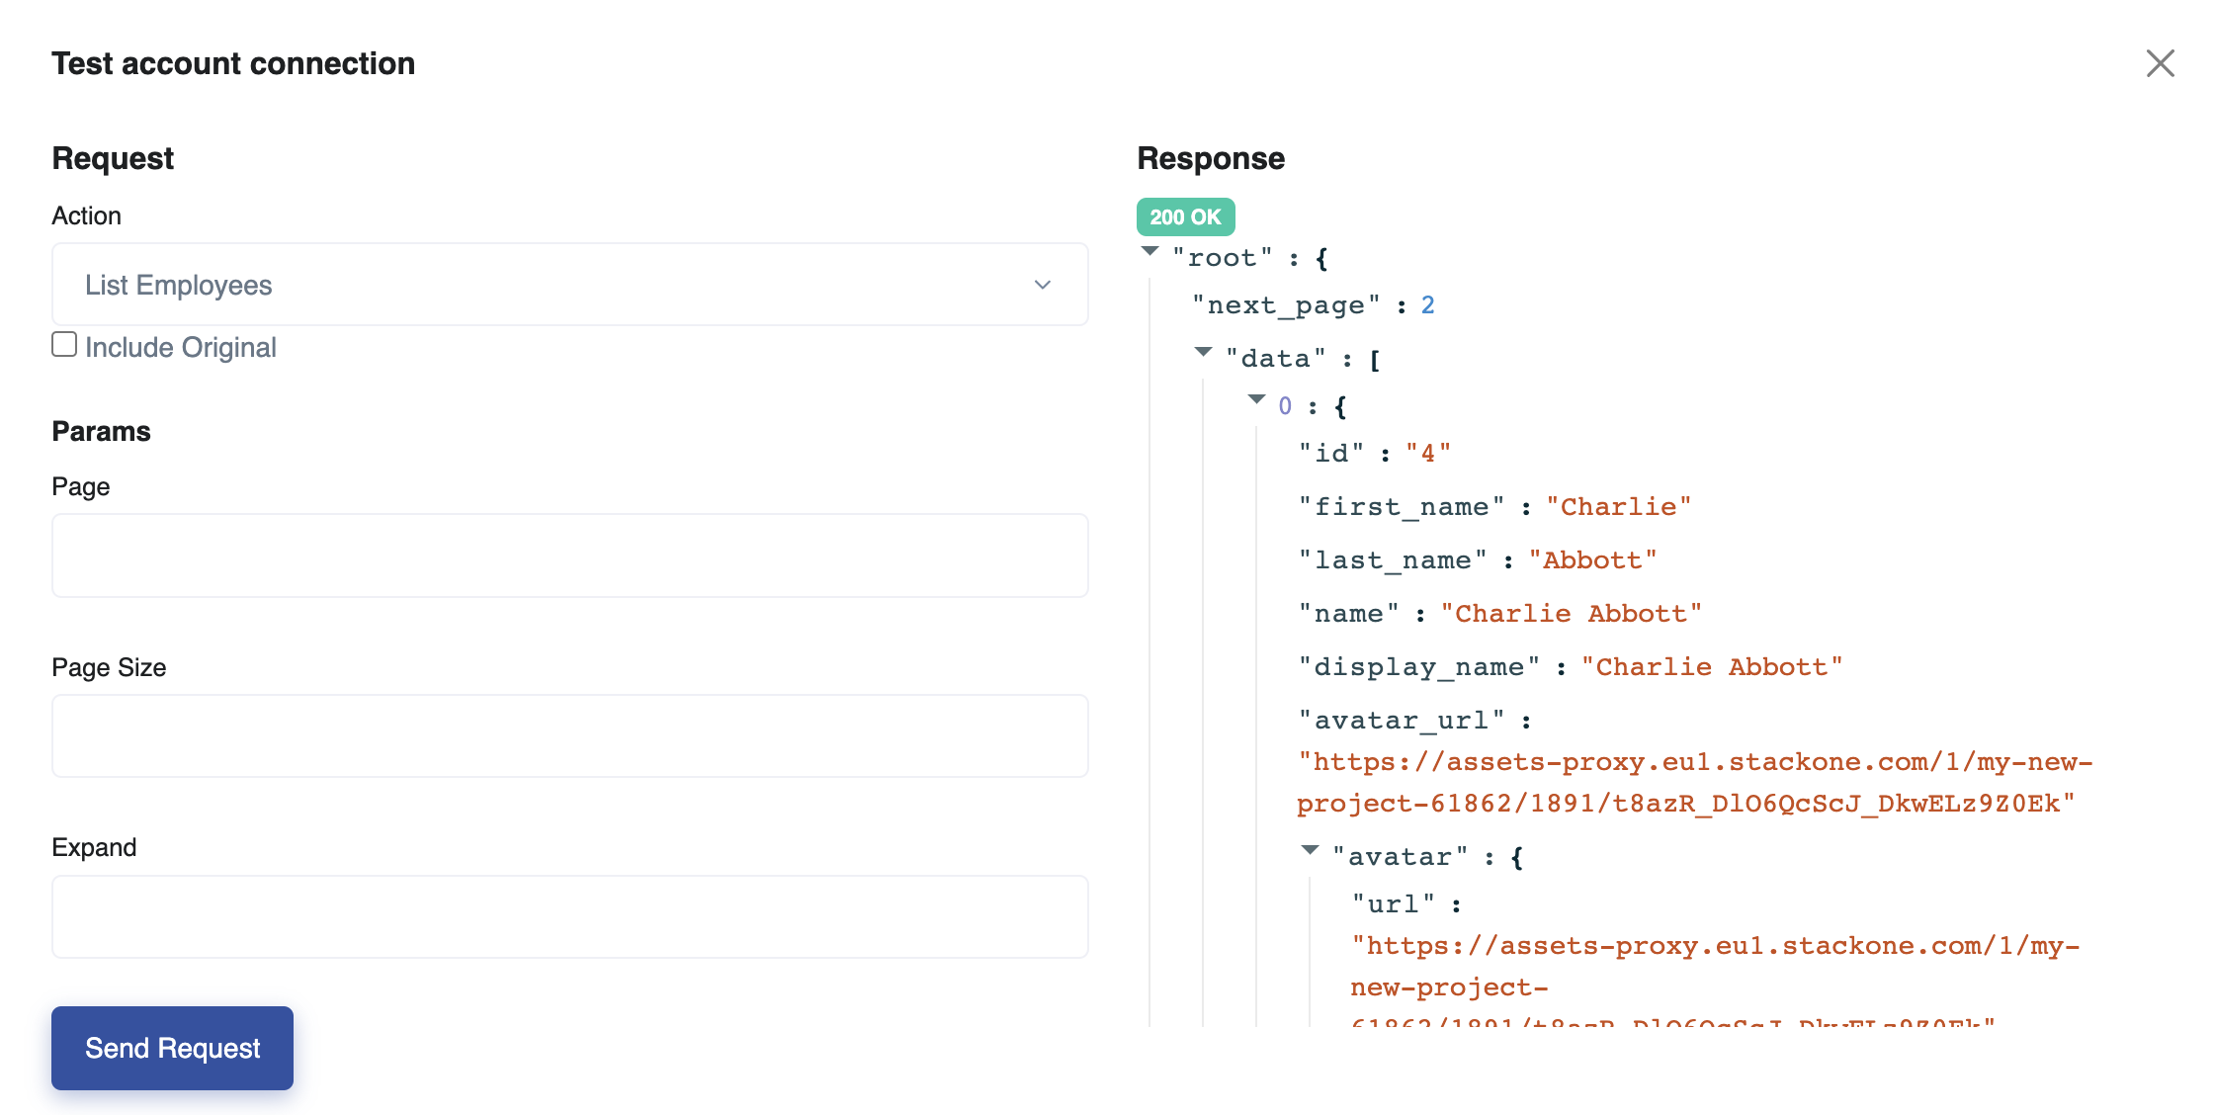
Task: Click the Page input field
Action: [x=569, y=555]
